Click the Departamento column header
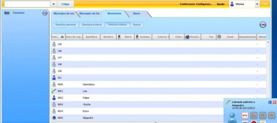This screenshot has width=277, height=123. pos(247,37)
